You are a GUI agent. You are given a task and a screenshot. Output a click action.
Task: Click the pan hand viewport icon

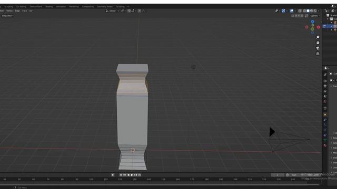[x=318, y=43]
